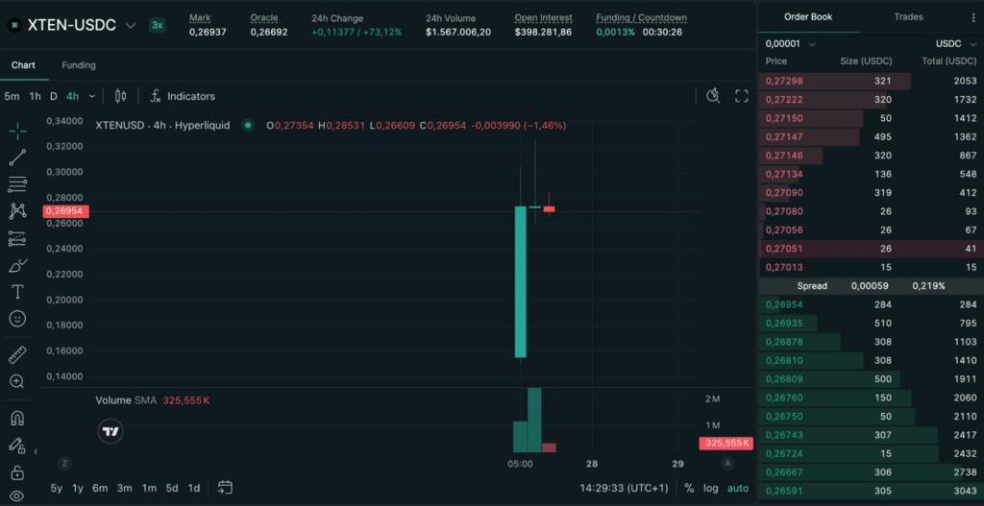Open the go to date calendar
The height and width of the screenshot is (506, 984).
coord(225,488)
